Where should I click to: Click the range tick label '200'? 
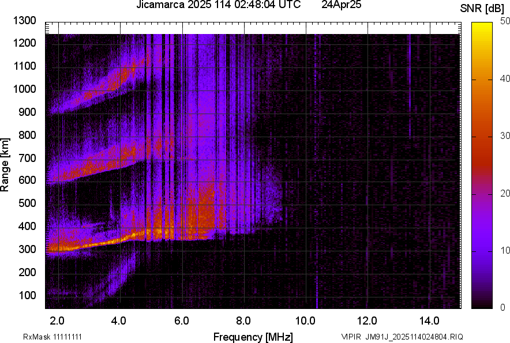tap(27, 272)
